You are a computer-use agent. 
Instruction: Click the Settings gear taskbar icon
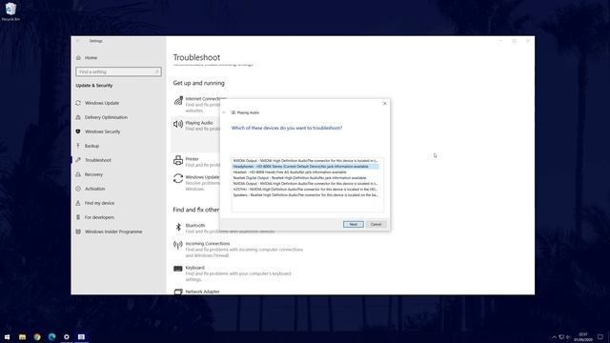coord(67,336)
